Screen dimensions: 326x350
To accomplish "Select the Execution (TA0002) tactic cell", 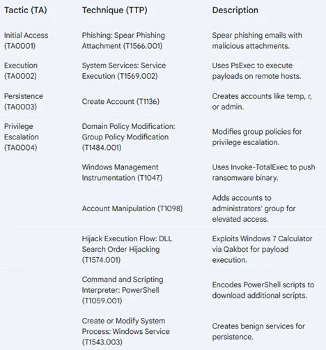I will click(x=21, y=71).
